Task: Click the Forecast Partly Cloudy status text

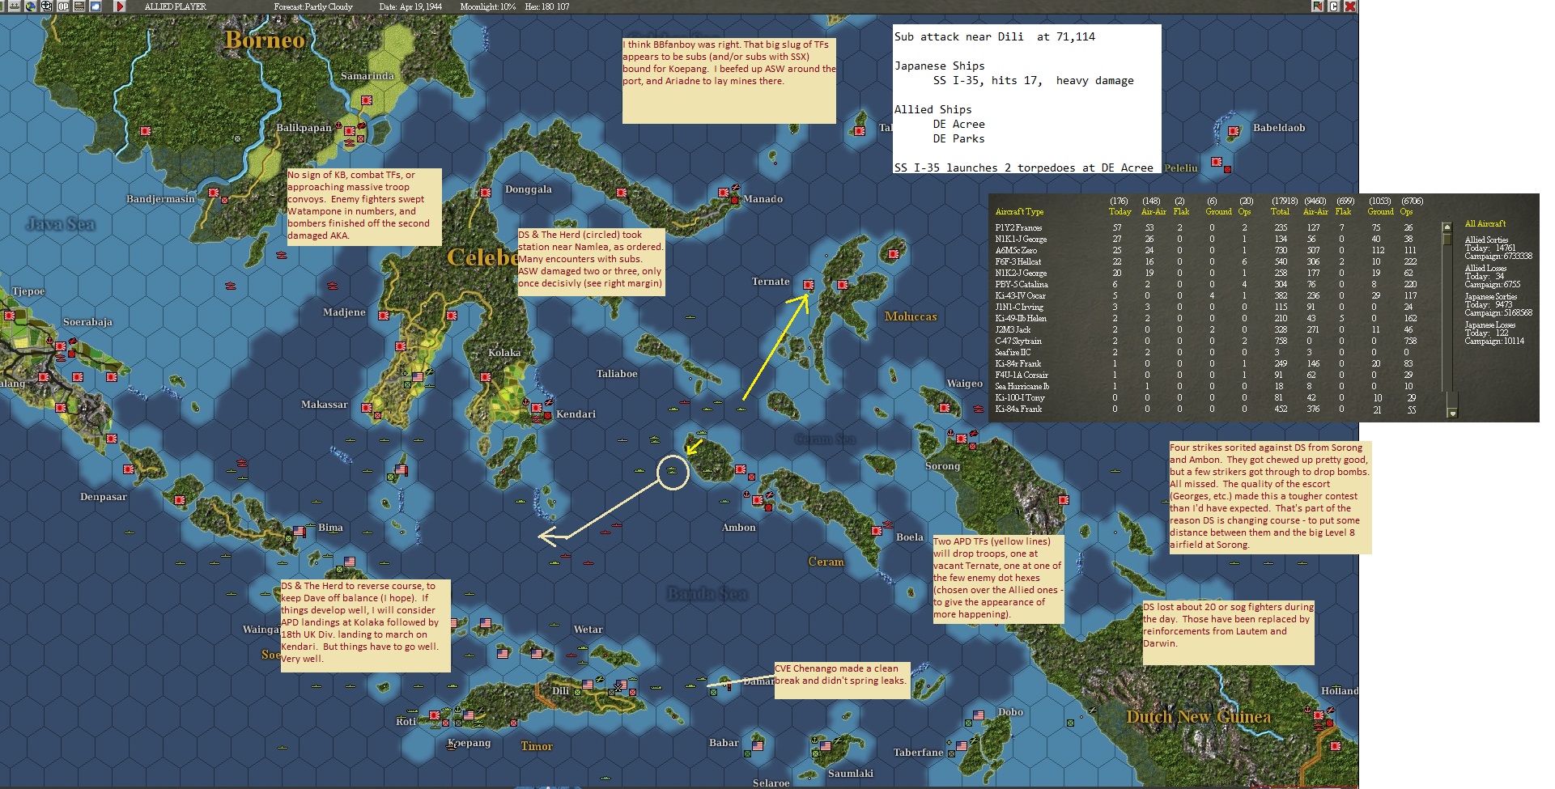Action: (x=313, y=6)
